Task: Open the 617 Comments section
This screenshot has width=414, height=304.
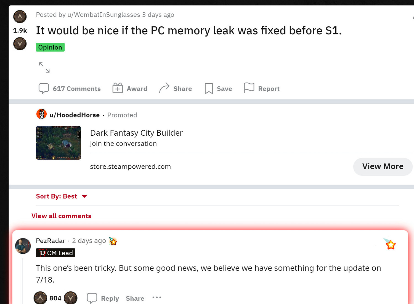Action: click(x=70, y=89)
